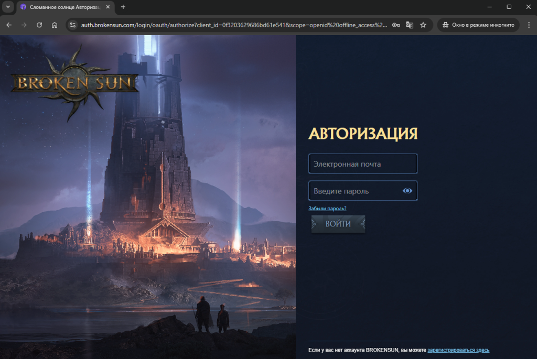
Task: Maximize the browser window
Action: pos(509,7)
